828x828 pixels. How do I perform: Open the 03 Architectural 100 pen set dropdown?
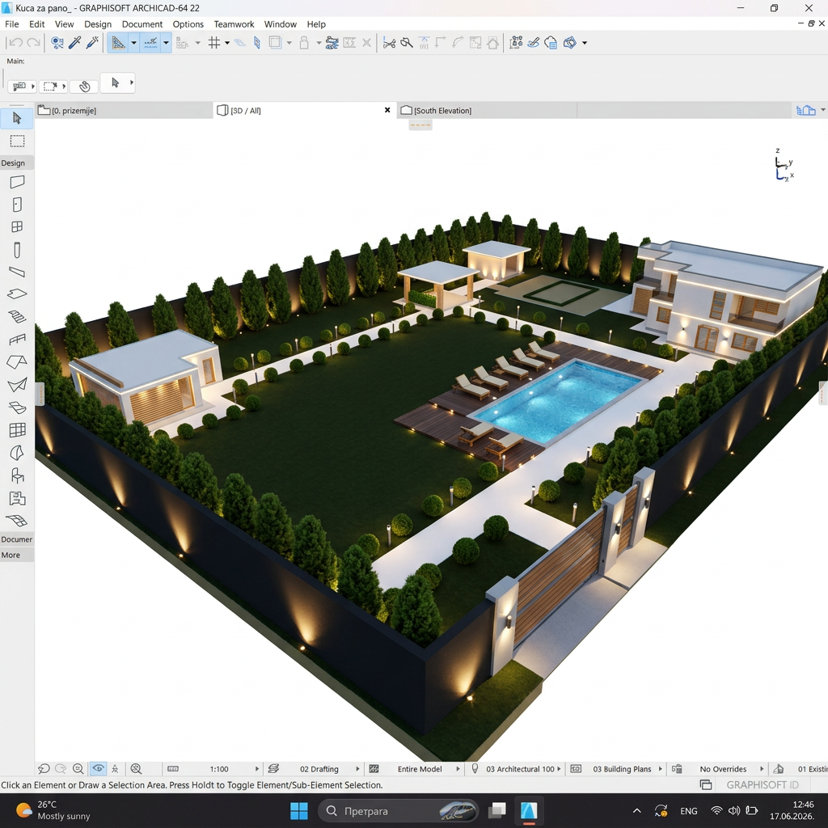coord(559,769)
